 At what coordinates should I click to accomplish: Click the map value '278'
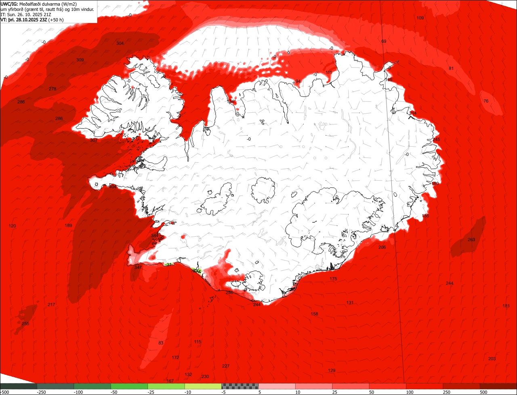coord(53,89)
